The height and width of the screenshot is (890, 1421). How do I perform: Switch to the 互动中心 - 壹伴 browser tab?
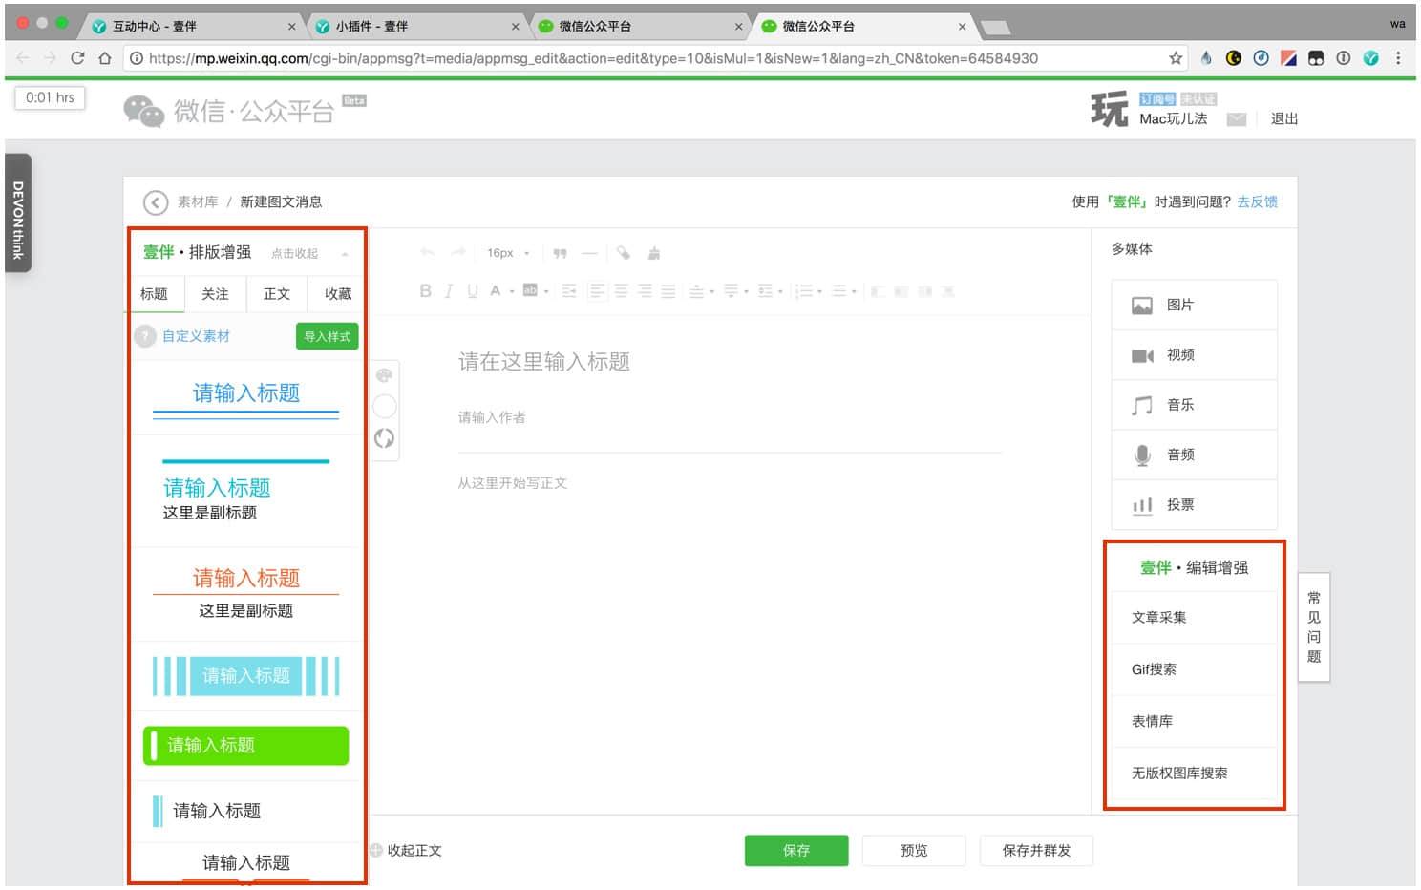pyautogui.click(x=191, y=26)
